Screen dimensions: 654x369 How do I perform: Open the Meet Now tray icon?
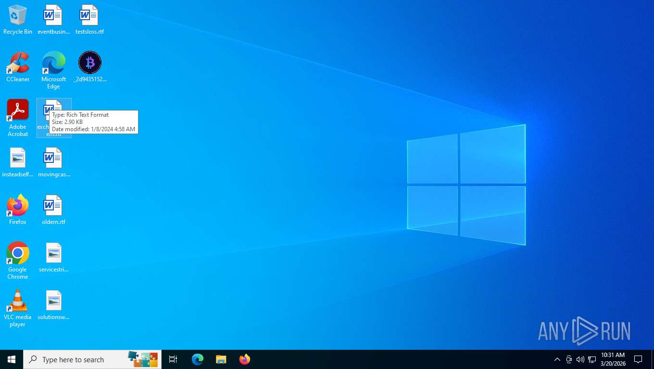click(x=569, y=359)
